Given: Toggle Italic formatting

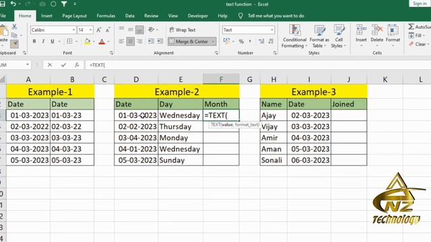Looking at the screenshot, I should [x=43, y=41].
